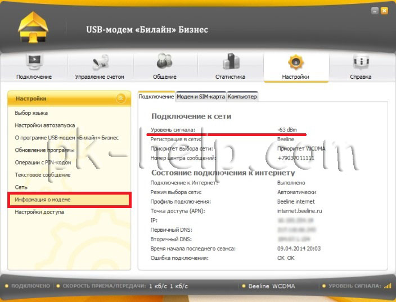Click the -63 dBm signal value
The height and width of the screenshot is (302, 396).
287,130
